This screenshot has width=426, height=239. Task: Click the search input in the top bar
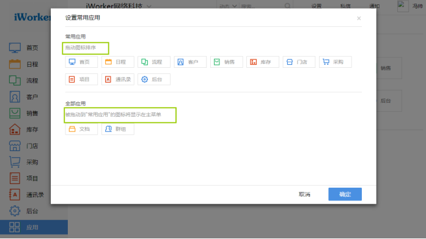(x=262, y=6)
